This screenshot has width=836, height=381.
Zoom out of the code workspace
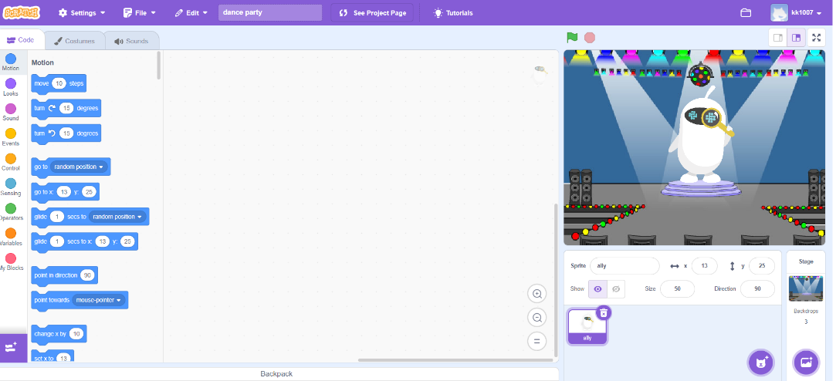537,317
